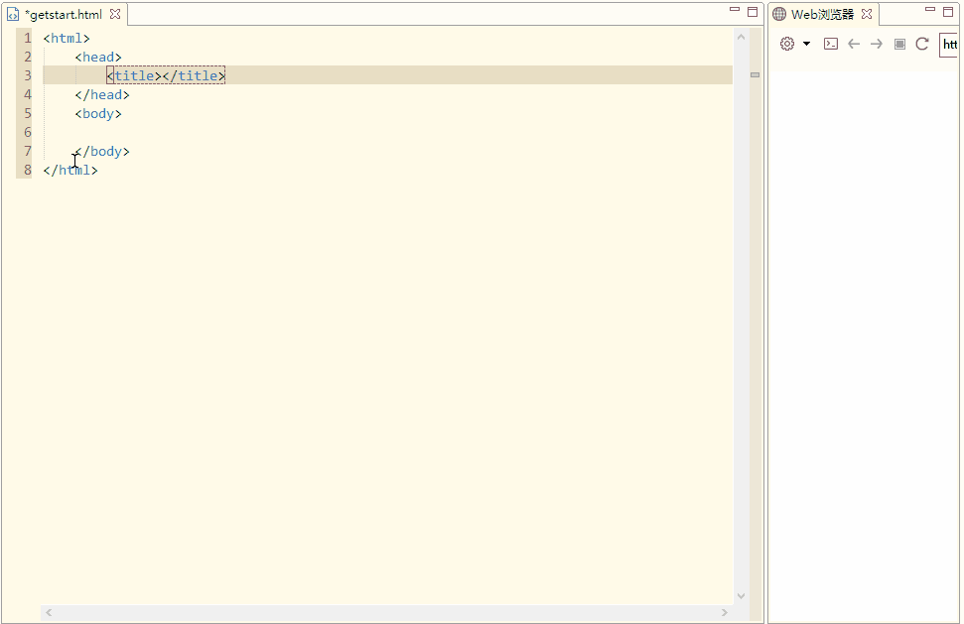This screenshot has height=624, width=964.
Task: Refresh the web browser page
Action: tap(922, 44)
